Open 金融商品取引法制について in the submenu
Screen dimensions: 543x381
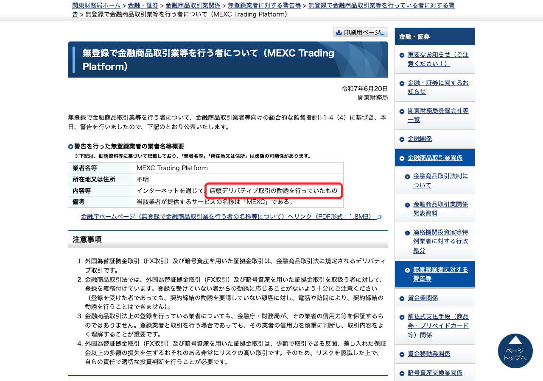pyautogui.click(x=441, y=181)
